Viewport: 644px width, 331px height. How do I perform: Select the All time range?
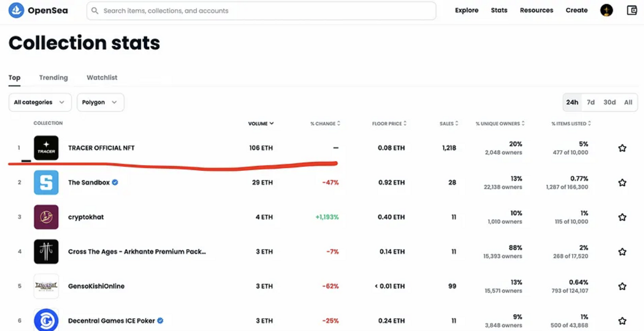[x=628, y=102]
